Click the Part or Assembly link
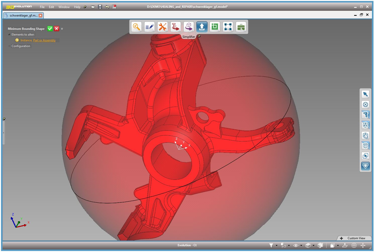This screenshot has height=252, width=375. point(44,40)
